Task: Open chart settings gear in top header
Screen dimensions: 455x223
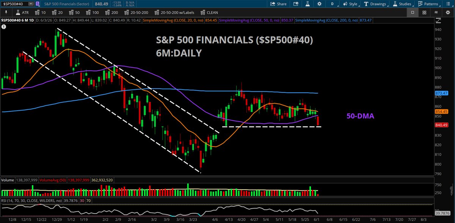Action: pos(320,4)
